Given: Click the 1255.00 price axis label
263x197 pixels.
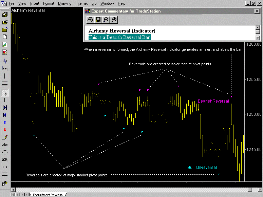Looking at the screenshot, I should [x=254, y=80].
